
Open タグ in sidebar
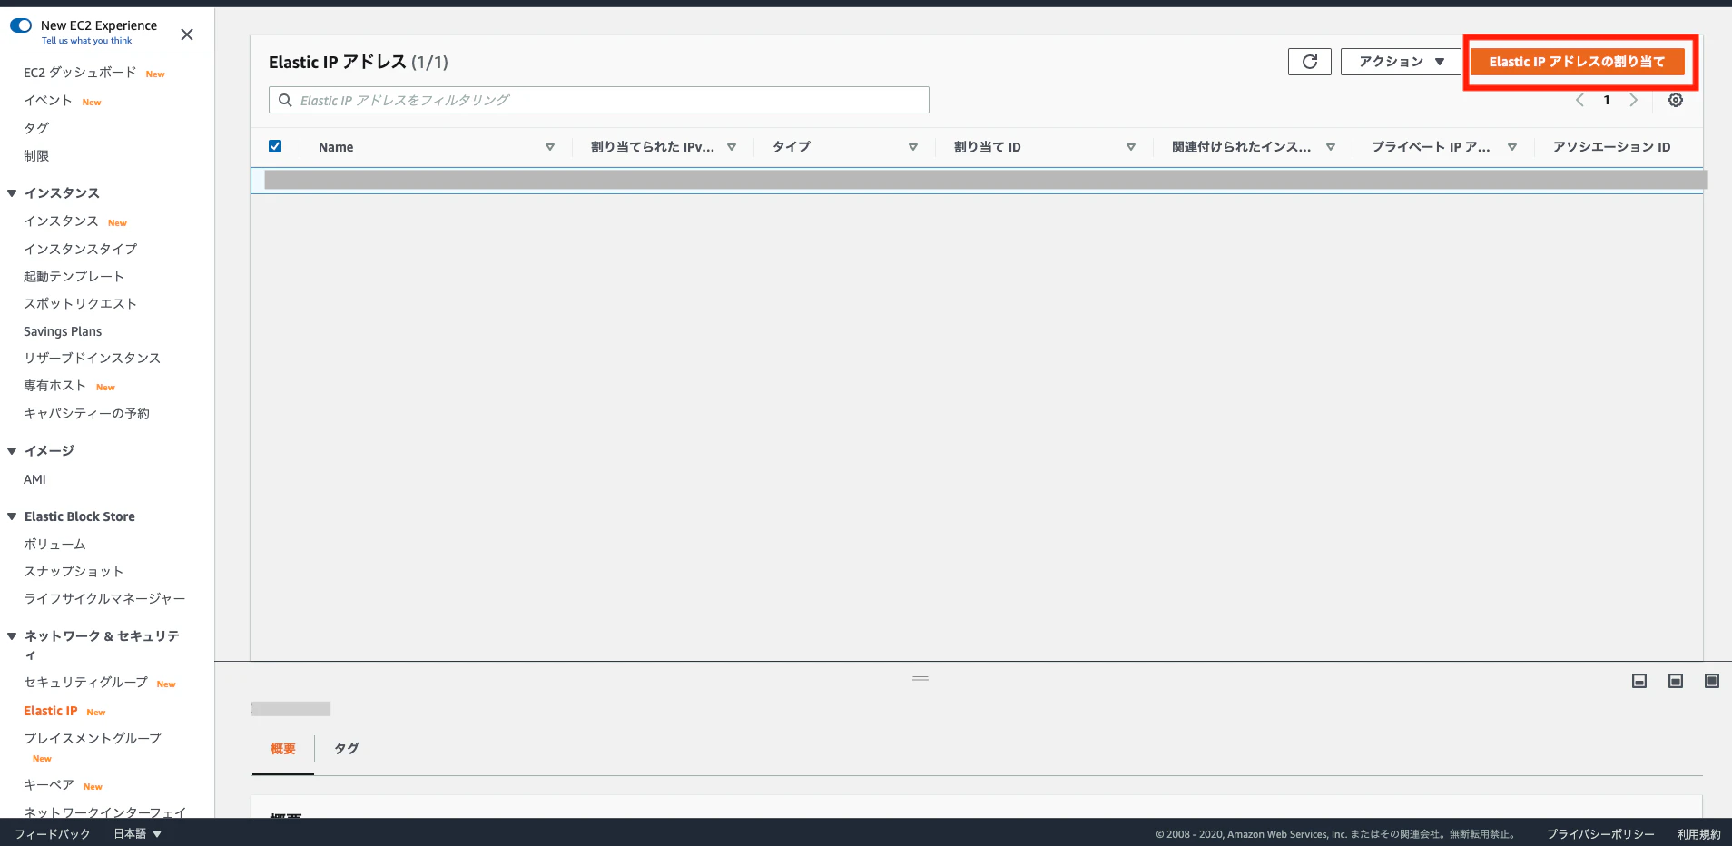click(36, 128)
